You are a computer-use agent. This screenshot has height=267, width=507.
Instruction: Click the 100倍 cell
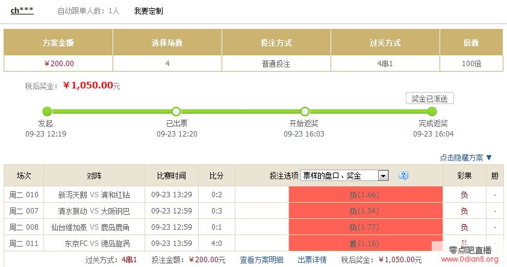click(471, 64)
